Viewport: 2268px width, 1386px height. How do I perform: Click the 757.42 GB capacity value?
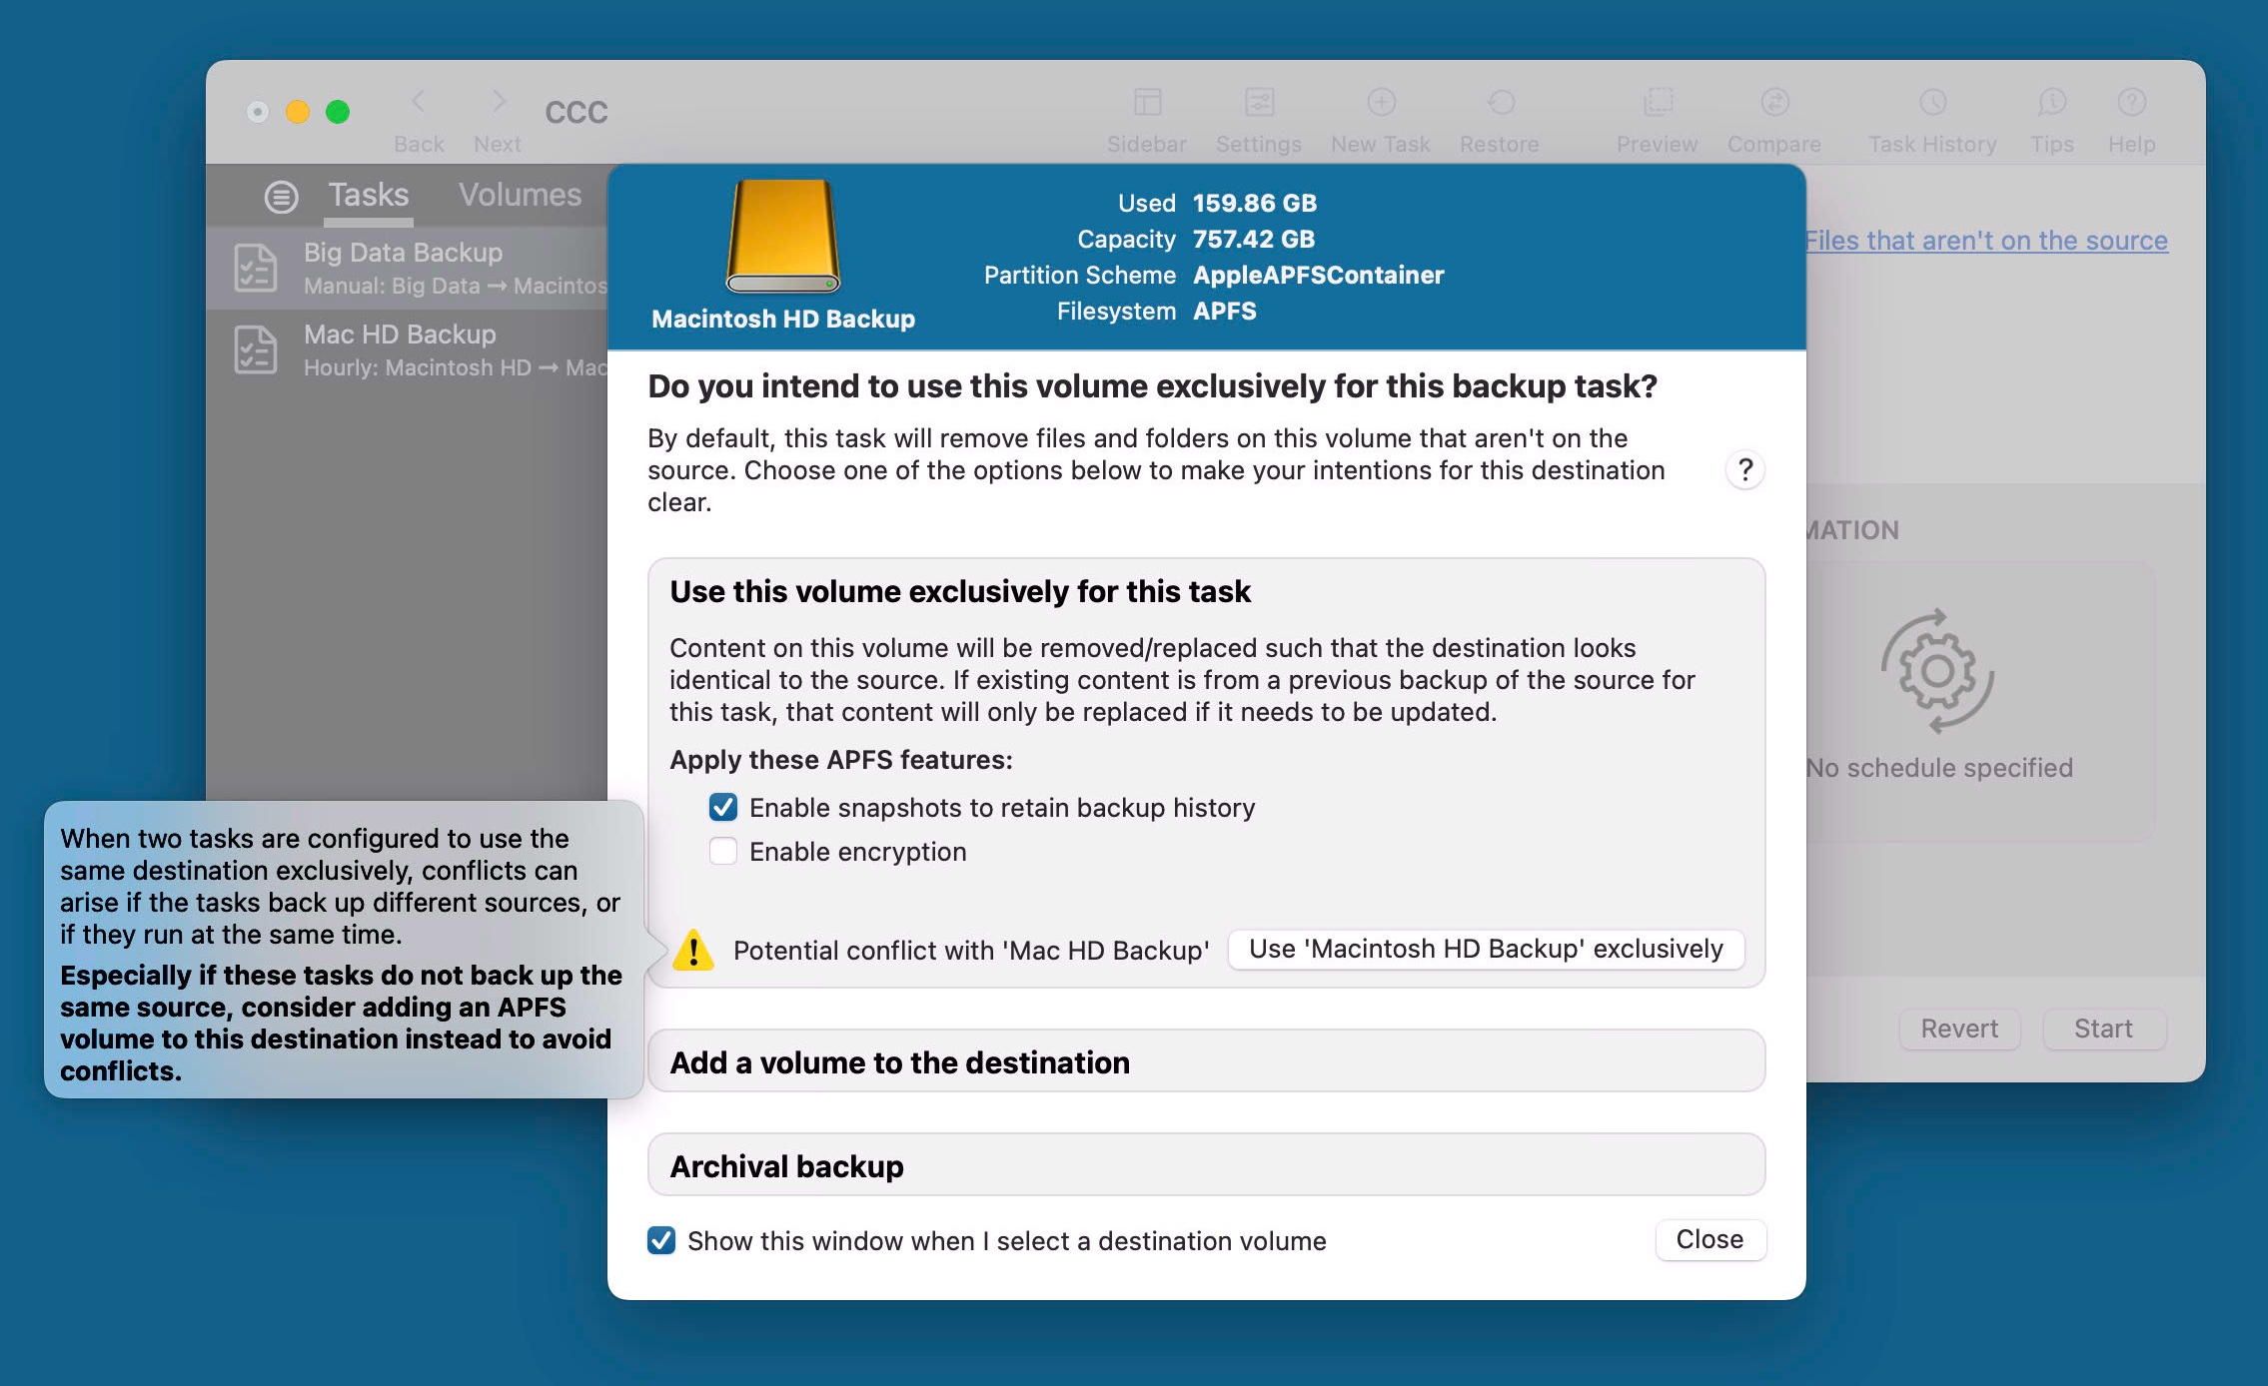click(1254, 239)
